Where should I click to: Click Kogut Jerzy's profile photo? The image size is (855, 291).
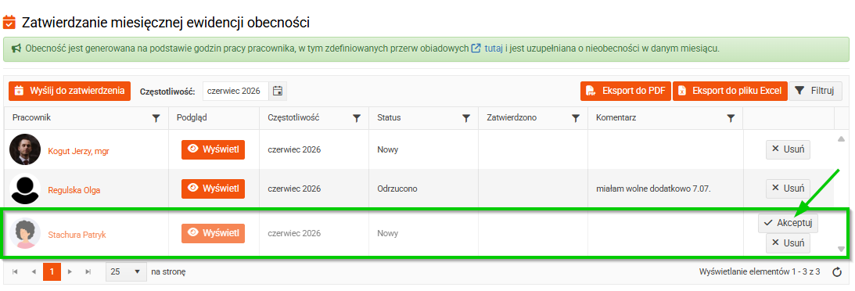tap(25, 149)
